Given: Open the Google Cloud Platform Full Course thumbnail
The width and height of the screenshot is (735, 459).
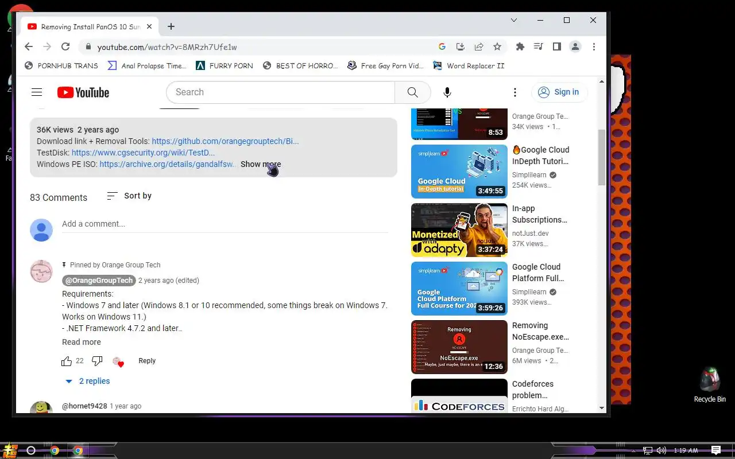Looking at the screenshot, I should point(459,289).
